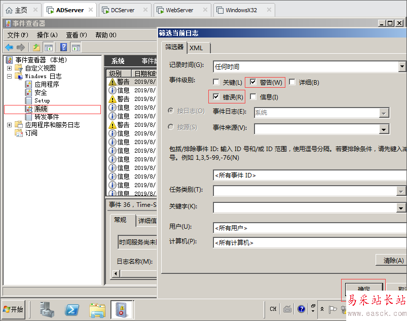Toggle the 警告(W) checkbox
The width and height of the screenshot is (407, 321).
pyautogui.click(x=253, y=82)
